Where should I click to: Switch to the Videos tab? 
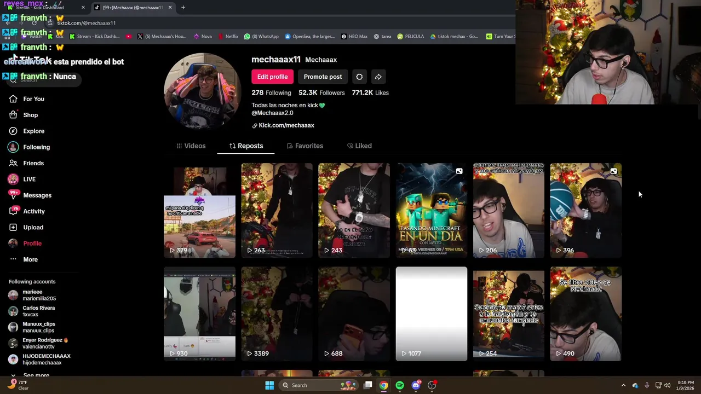[191, 146]
